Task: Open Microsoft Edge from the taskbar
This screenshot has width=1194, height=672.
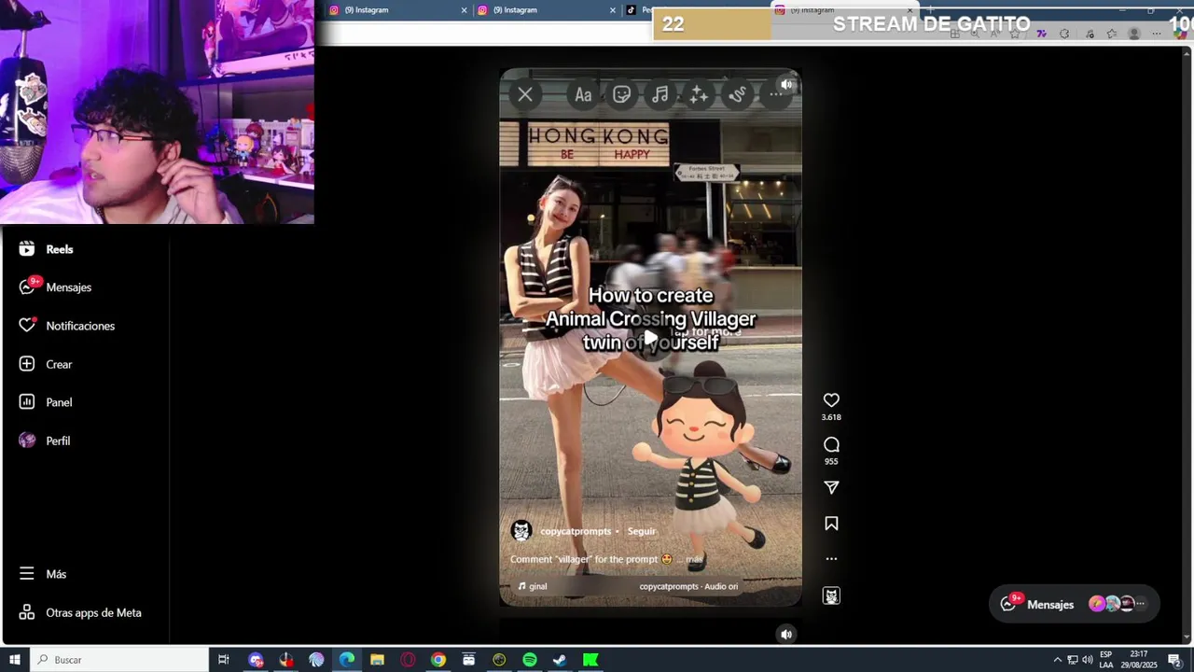Action: tap(347, 660)
